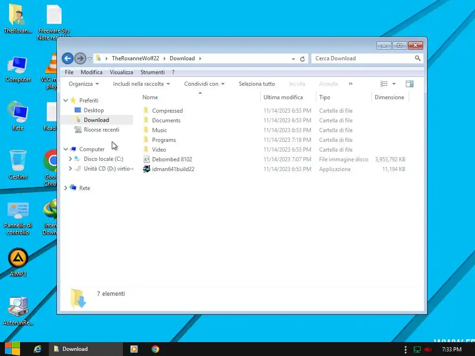Select the Programs folder icon
Image resolution: width=475 pixels, height=356 pixels.
coord(146,140)
